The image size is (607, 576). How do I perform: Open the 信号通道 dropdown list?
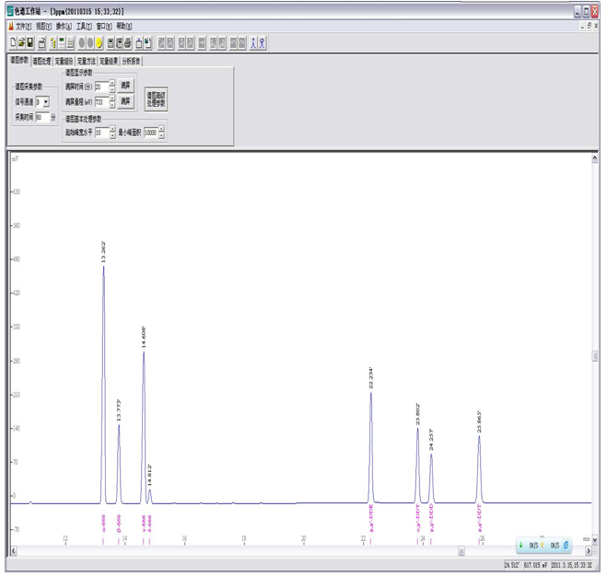pyautogui.click(x=46, y=102)
